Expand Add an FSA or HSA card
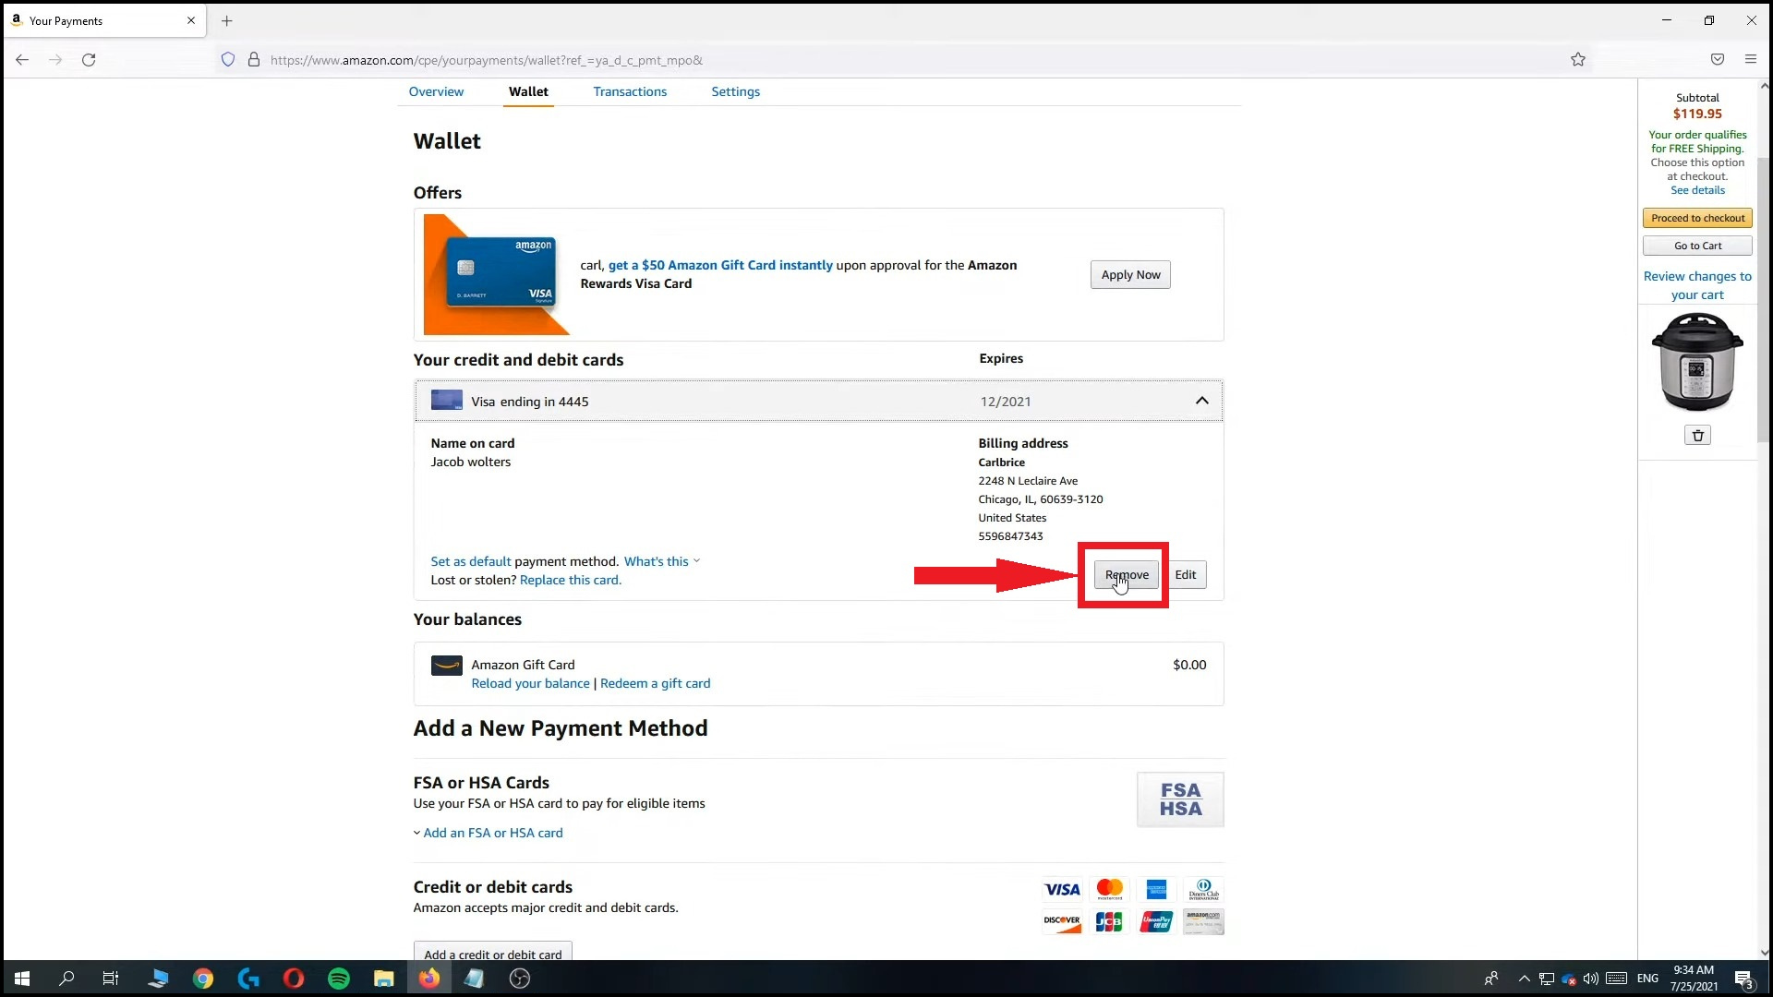The image size is (1773, 997). coord(492,833)
